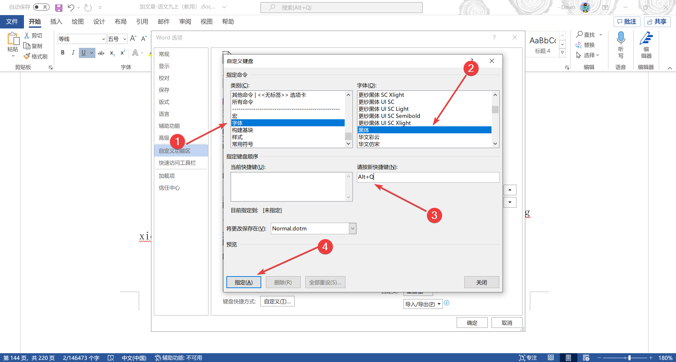The height and width of the screenshot is (362, 676).
Task: Open the Insert ribbon tab
Action: (x=56, y=22)
